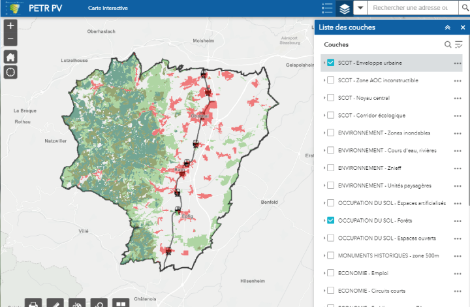The height and width of the screenshot is (307, 470).
Task: Open options for OCCUPATION DU SOL - Espaces artificialisés
Action: point(458,204)
